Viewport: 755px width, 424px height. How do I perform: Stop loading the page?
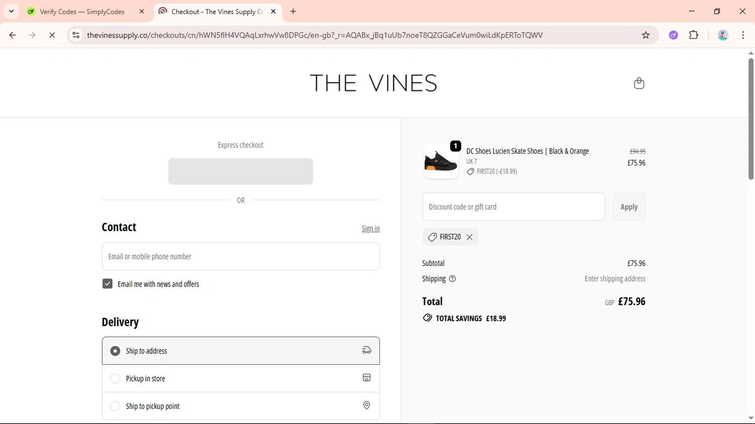click(52, 35)
